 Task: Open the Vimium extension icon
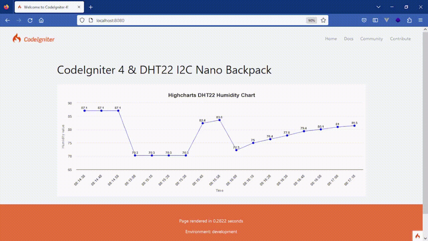[x=387, y=20]
